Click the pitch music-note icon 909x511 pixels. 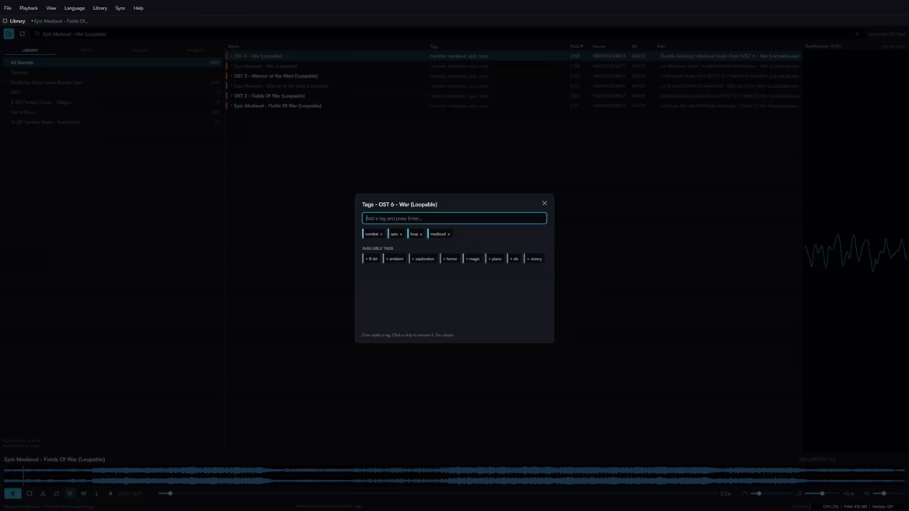pos(799,494)
